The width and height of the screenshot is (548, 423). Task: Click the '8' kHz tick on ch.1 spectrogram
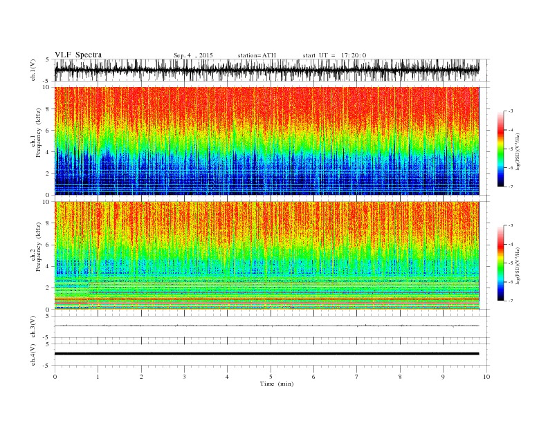tap(48, 109)
